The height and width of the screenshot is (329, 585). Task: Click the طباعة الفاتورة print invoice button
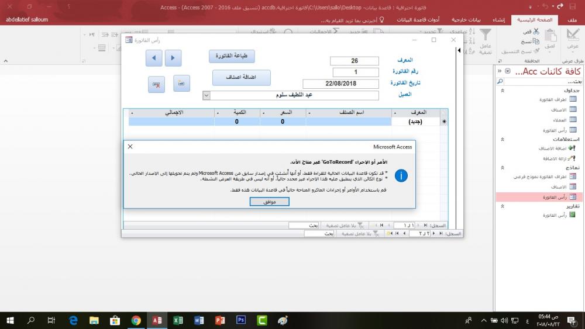point(232,56)
